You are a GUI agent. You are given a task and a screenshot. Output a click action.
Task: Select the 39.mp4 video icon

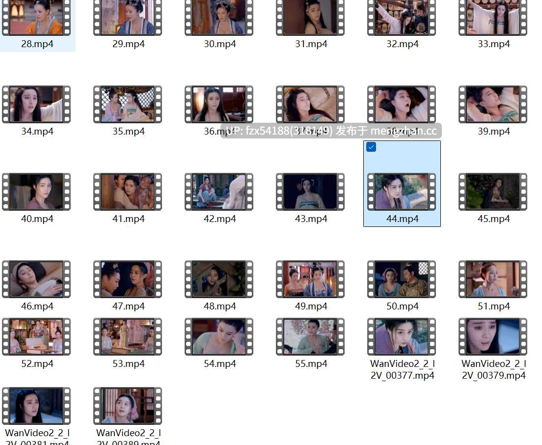(492, 105)
